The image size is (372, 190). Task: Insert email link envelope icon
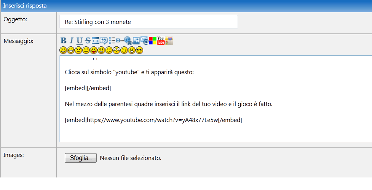[x=144, y=41]
